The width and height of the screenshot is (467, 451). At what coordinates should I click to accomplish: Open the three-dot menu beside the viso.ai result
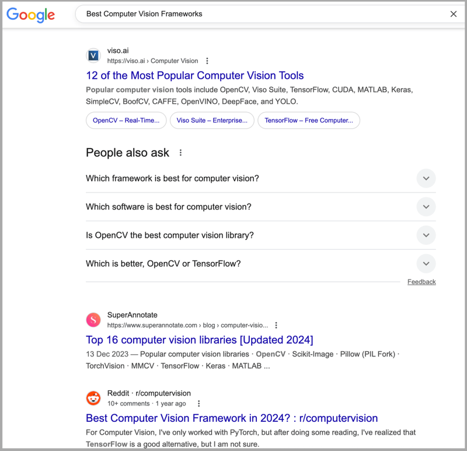tap(207, 60)
